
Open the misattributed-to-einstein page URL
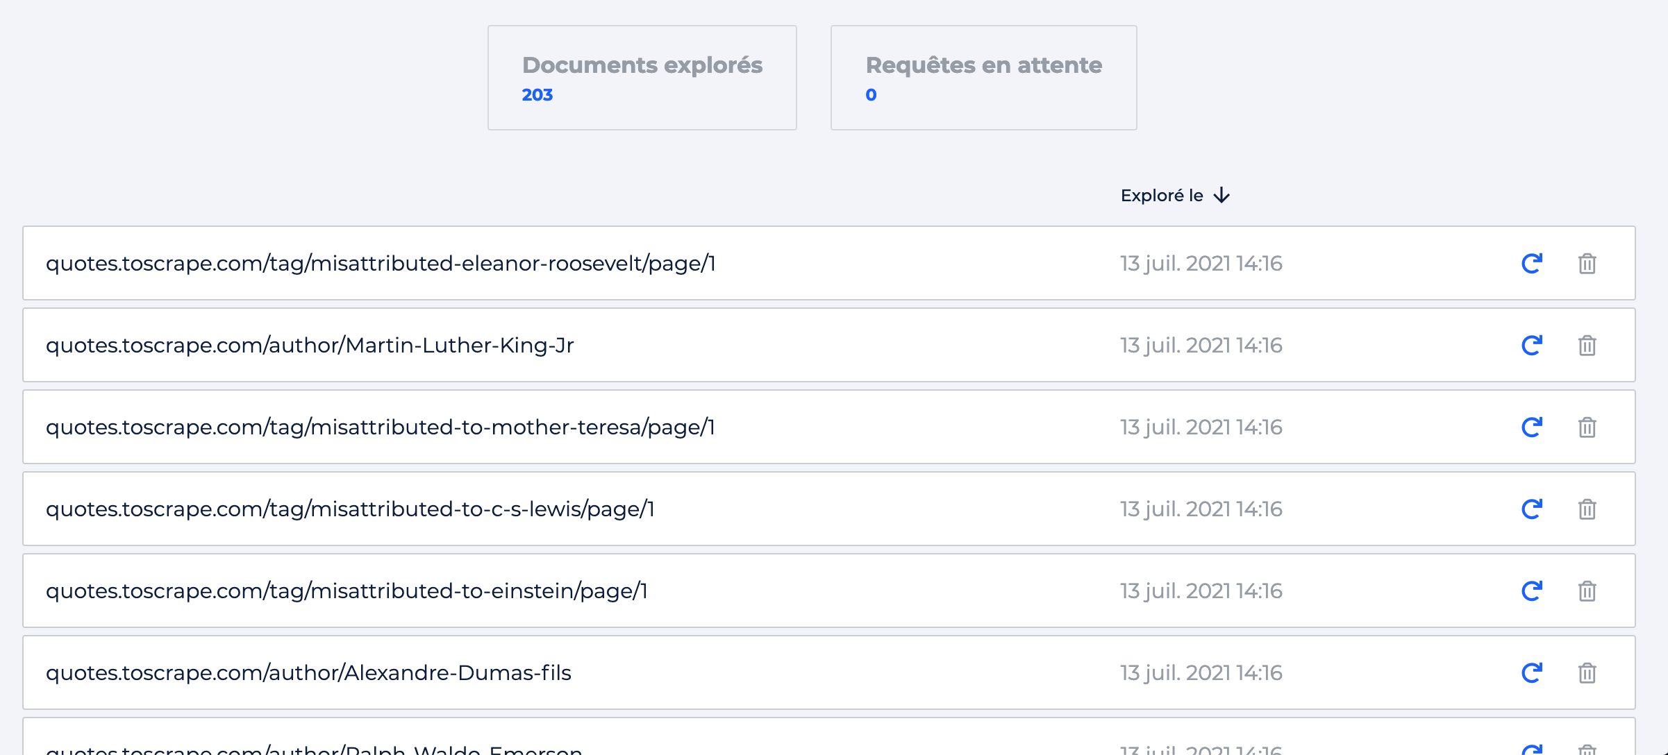point(347,591)
